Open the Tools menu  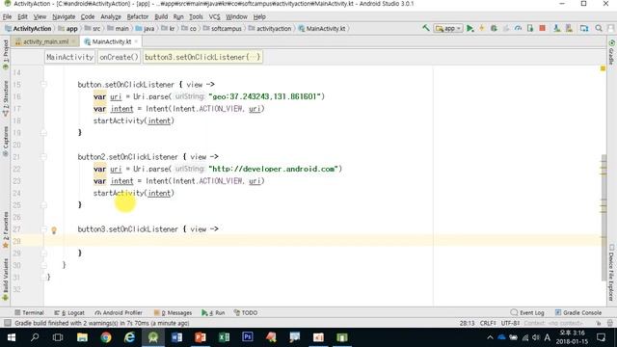point(196,16)
